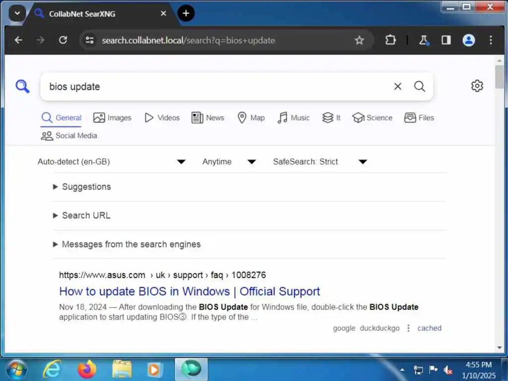Show hidden tray icons arrow
Viewport: 508px width, 381px height.
coord(402,370)
